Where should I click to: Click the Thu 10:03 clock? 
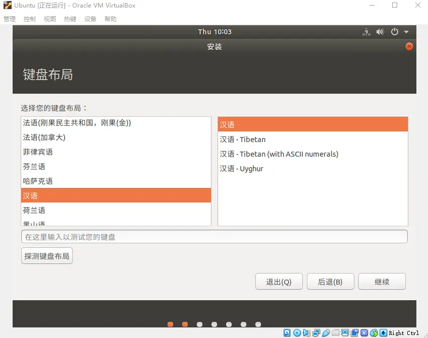click(215, 32)
